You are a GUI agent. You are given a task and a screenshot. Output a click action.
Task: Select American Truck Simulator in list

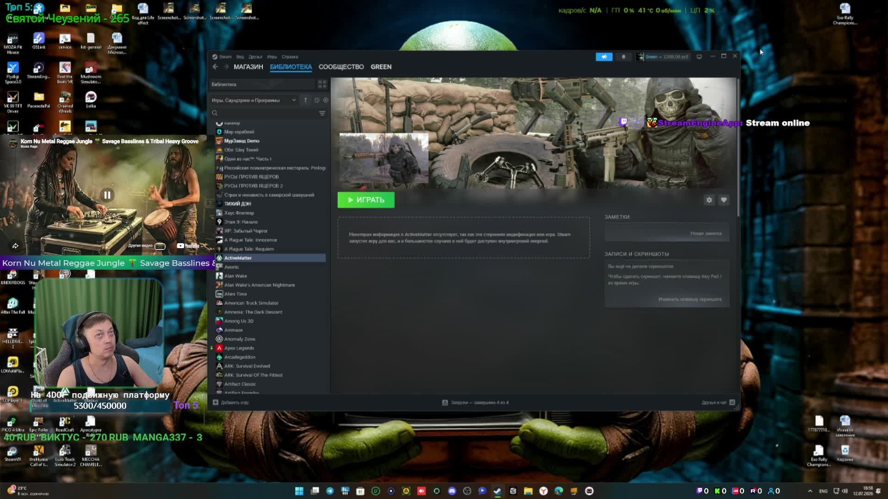pos(271,303)
